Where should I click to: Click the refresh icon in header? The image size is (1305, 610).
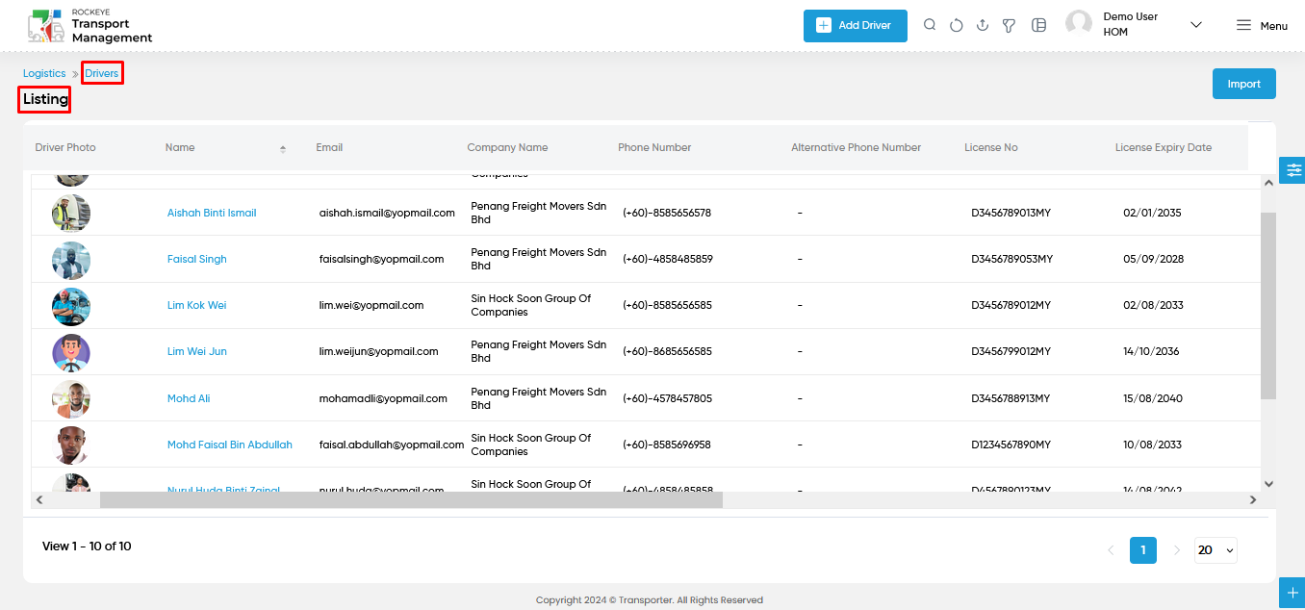coord(956,25)
